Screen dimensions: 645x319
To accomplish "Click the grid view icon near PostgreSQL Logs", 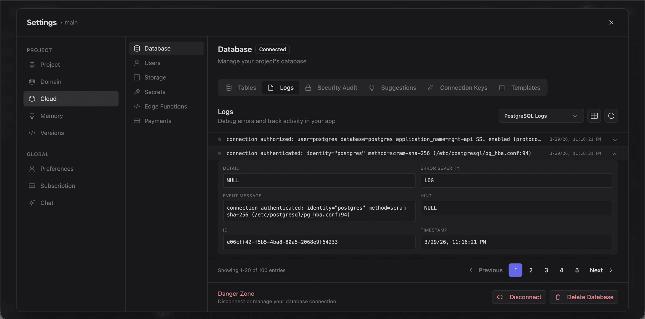I will [594, 115].
